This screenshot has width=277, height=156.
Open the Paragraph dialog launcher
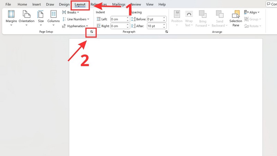tap(167, 32)
